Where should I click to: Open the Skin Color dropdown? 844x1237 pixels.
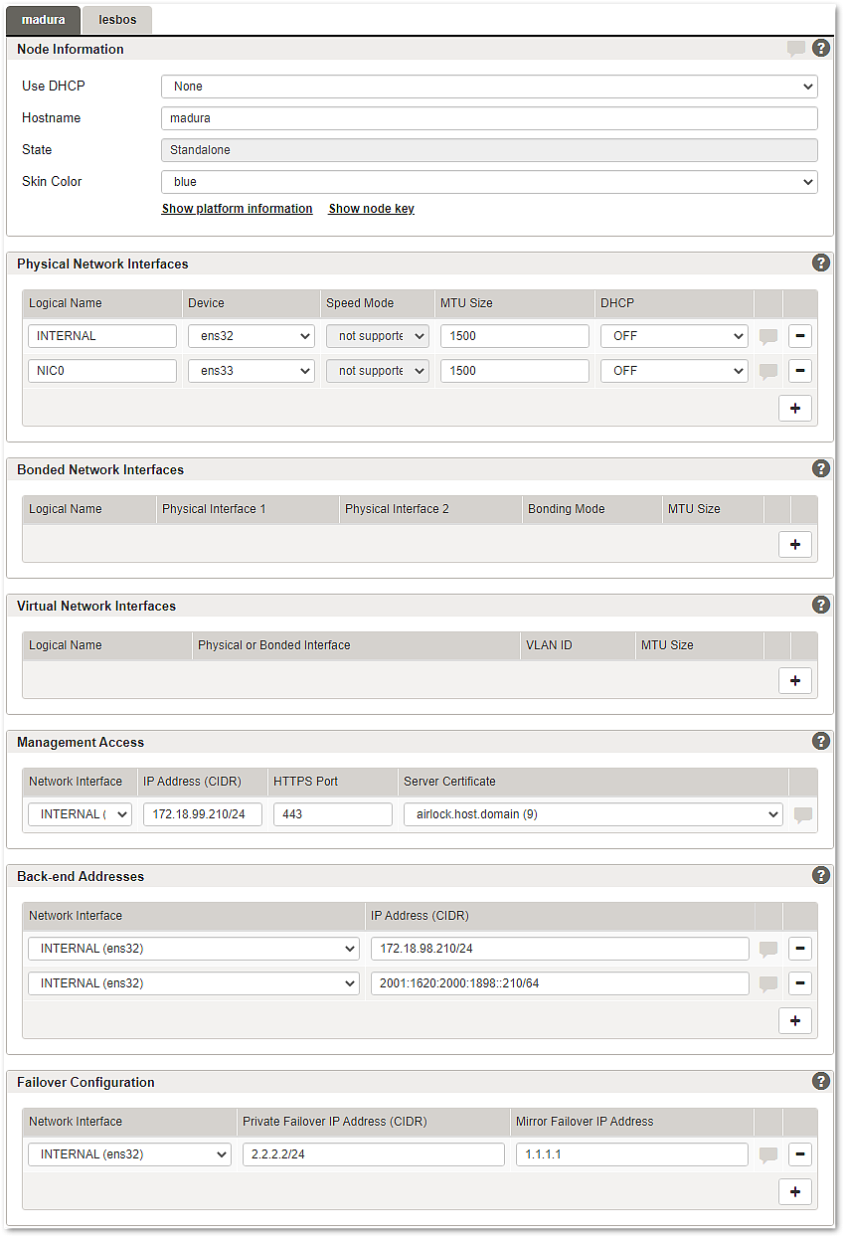pyautogui.click(x=489, y=182)
